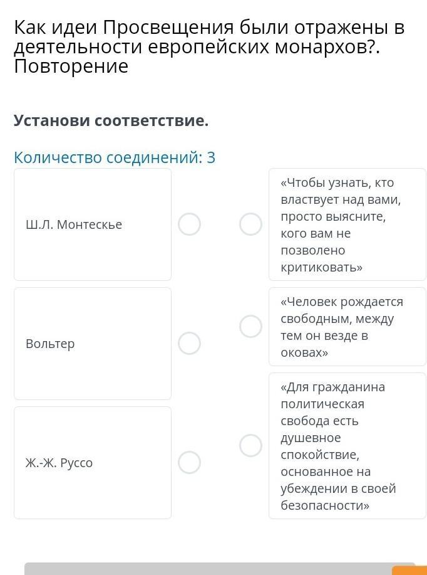427x575 pixels.
Task: Select the circle for the «Чтобы узнать, кто властвует» quote
Action: (251, 224)
